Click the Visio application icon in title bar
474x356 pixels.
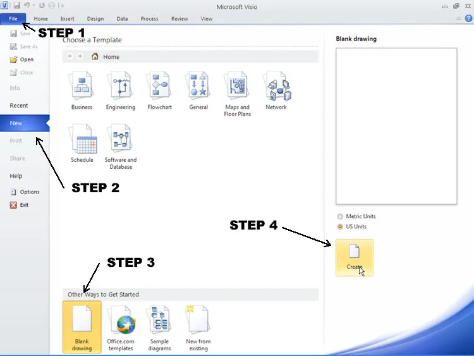[x=4, y=5]
